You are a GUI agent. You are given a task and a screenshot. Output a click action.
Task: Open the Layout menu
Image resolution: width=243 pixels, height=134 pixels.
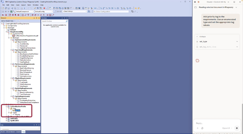23,5
